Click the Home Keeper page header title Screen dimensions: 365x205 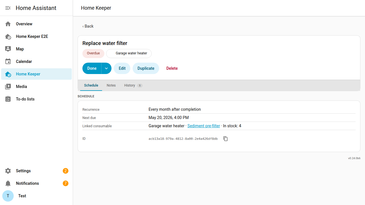(x=96, y=8)
